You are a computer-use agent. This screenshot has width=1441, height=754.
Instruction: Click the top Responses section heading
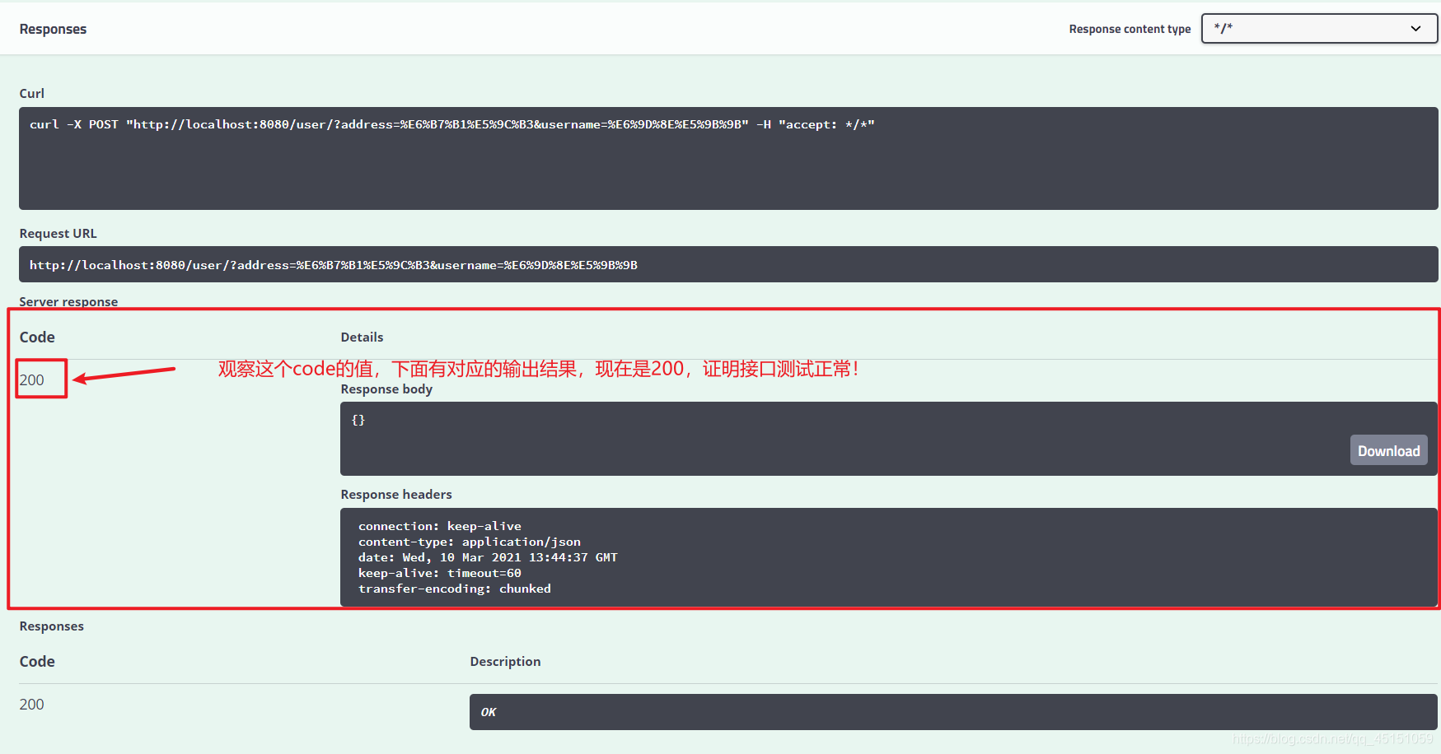pos(53,29)
